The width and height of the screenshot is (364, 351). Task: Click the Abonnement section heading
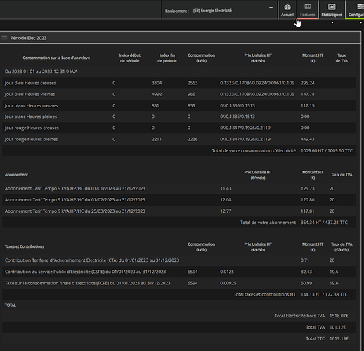[x=16, y=175]
